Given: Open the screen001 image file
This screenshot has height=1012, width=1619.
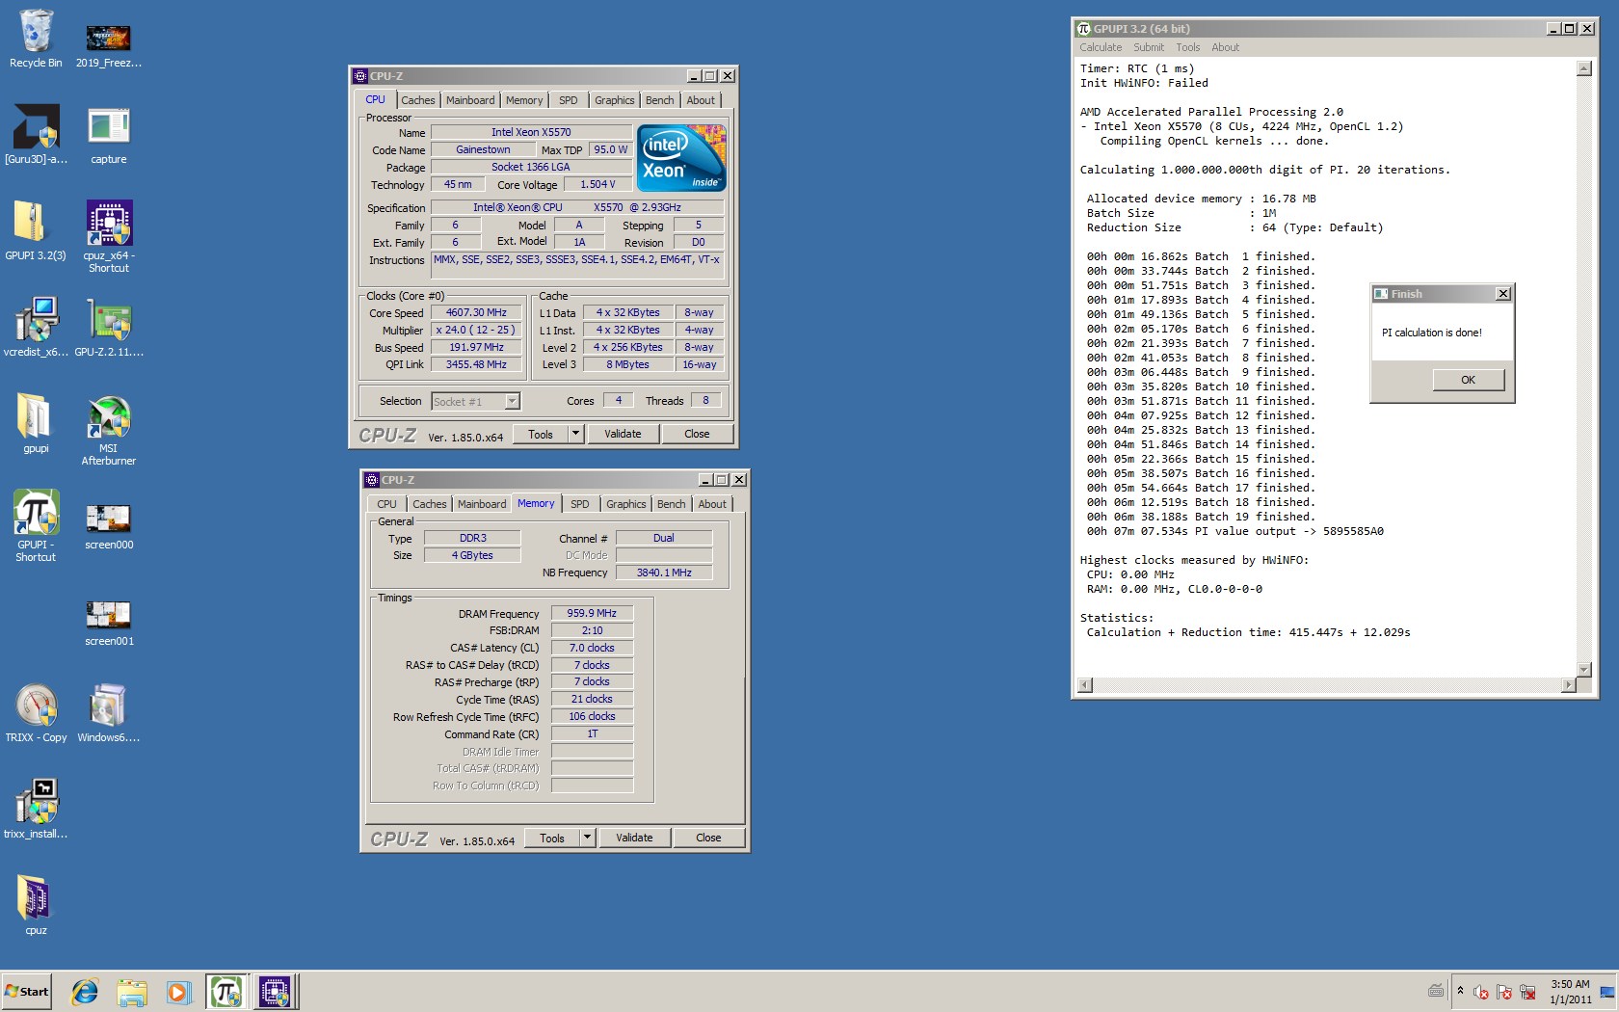Looking at the screenshot, I should pyautogui.click(x=108, y=623).
